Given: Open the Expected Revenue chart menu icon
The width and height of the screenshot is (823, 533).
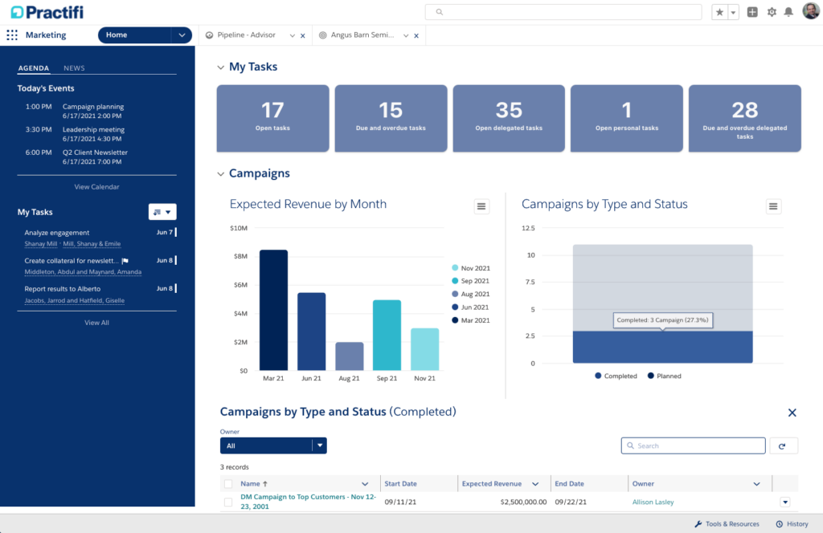Looking at the screenshot, I should (481, 206).
